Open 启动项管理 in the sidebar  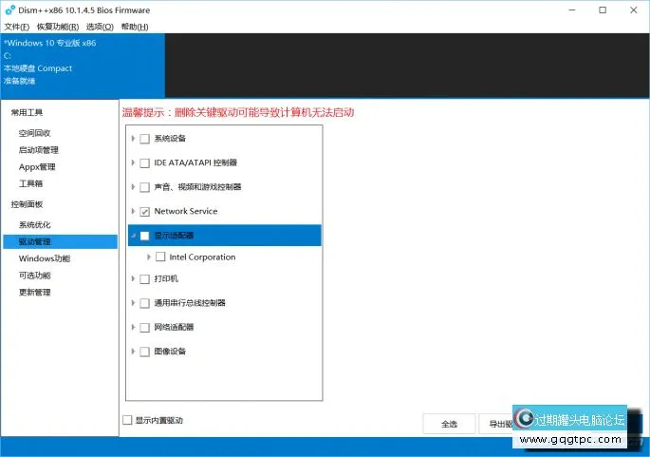[39, 150]
